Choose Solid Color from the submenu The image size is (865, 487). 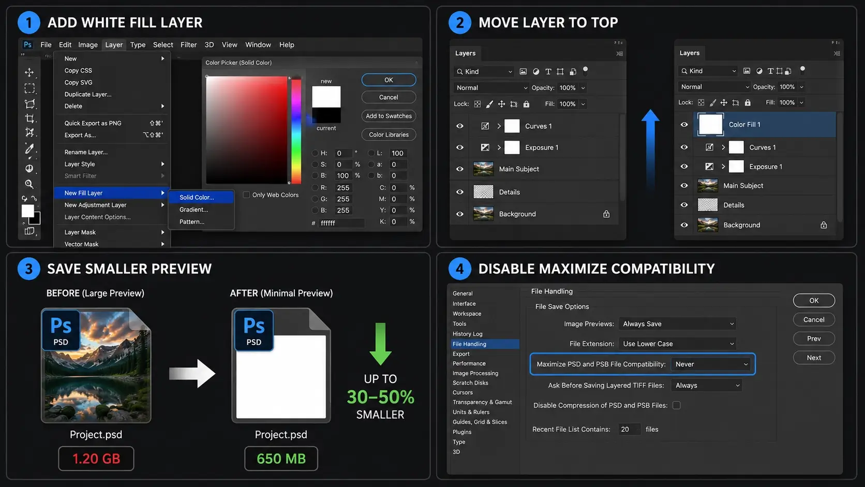[x=201, y=197]
